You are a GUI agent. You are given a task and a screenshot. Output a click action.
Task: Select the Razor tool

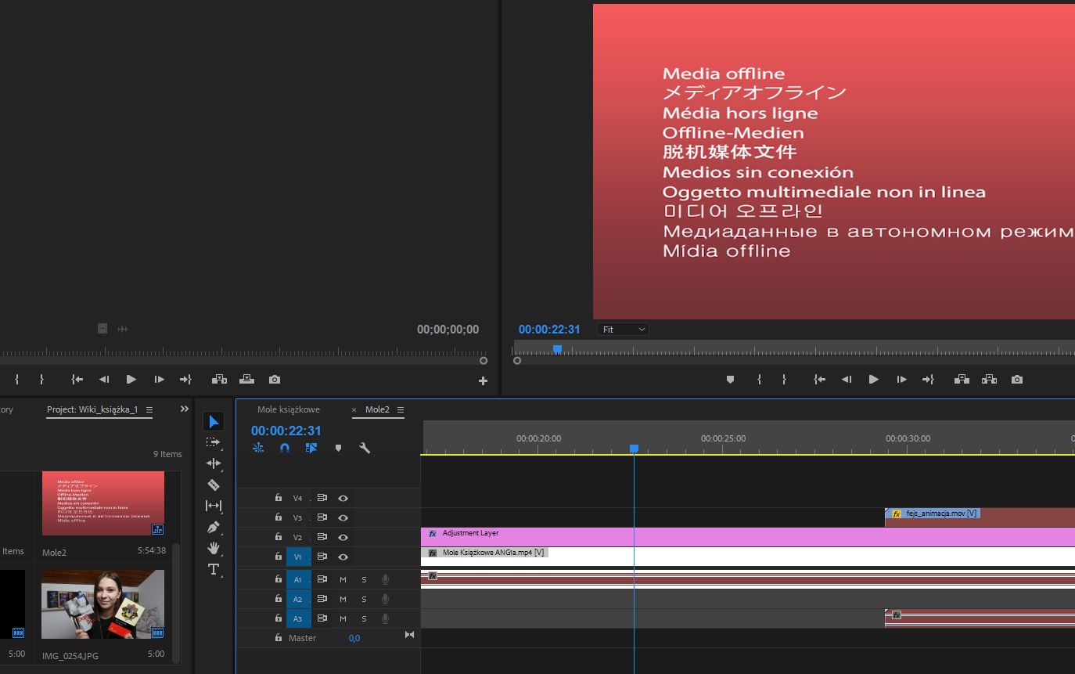pos(214,485)
